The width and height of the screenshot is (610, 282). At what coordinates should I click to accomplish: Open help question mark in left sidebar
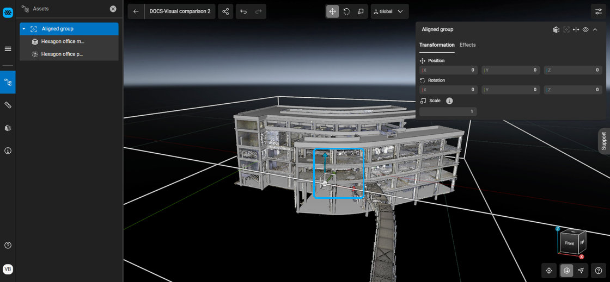8,245
